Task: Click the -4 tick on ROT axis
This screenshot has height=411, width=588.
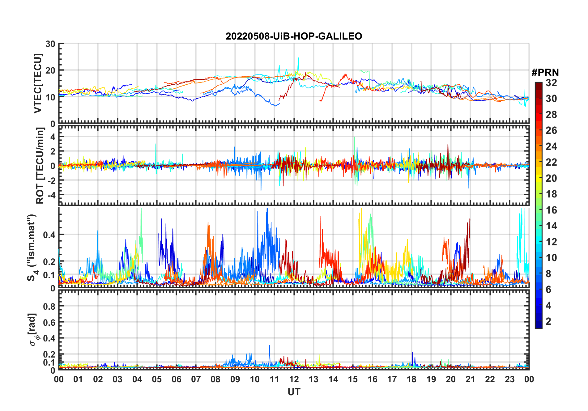Action: tap(51, 195)
